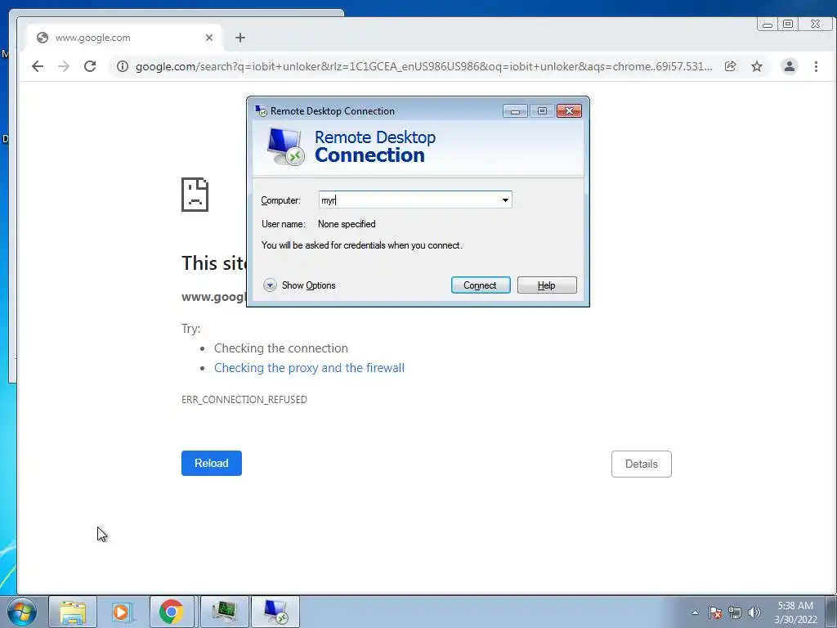Expand the Computer dropdown arrow
Screen dimensions: 837x628
505,200
